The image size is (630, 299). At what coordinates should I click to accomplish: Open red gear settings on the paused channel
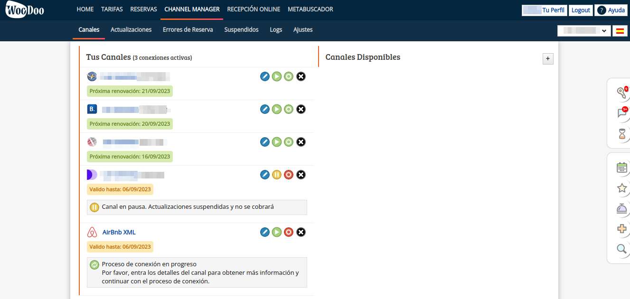click(289, 175)
